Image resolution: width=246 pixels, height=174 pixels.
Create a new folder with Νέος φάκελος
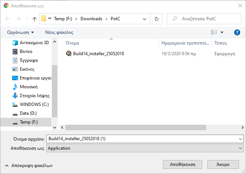click(x=59, y=32)
